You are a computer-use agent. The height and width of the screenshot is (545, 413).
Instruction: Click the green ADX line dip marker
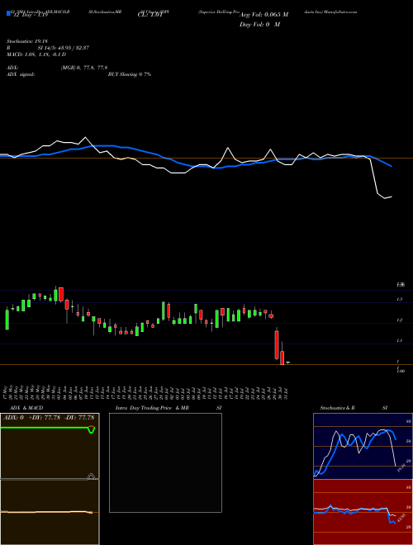coord(92,430)
